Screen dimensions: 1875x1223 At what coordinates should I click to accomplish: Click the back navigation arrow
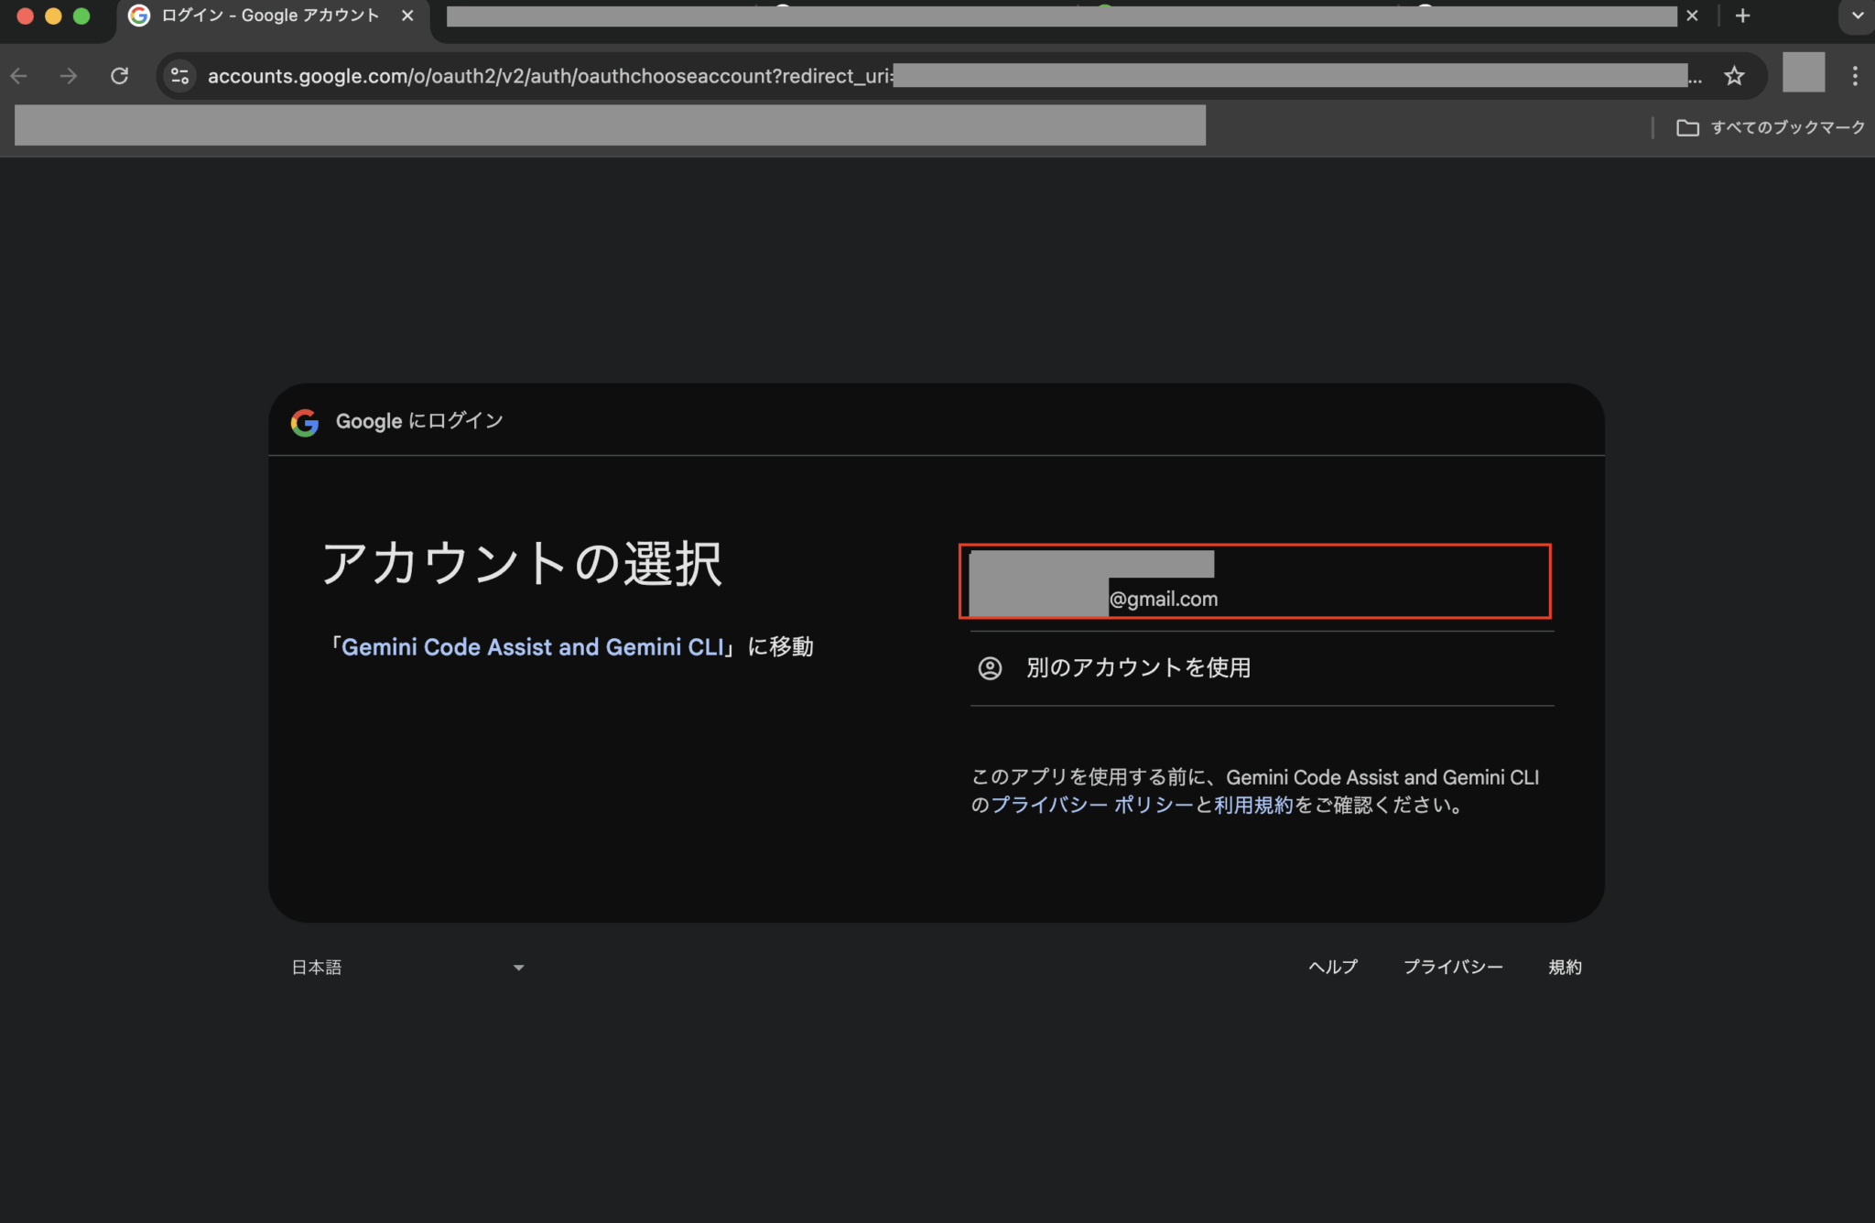click(19, 76)
